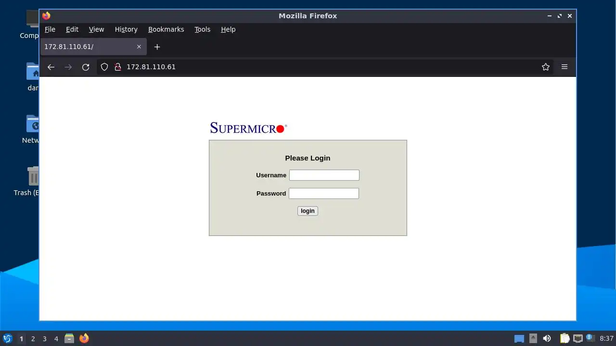616x346 pixels.
Task: Click the Password input field
Action: pos(324,194)
